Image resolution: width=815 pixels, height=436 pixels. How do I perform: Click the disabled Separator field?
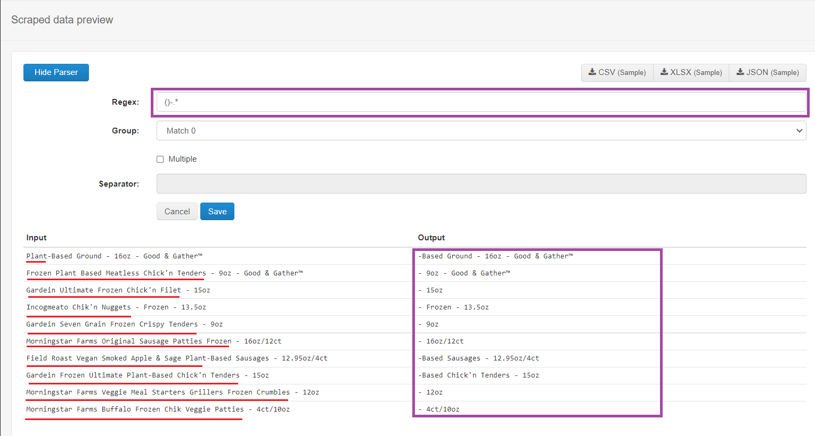coord(480,184)
